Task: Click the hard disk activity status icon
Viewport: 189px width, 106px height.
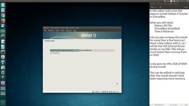Action: click(x=93, y=92)
